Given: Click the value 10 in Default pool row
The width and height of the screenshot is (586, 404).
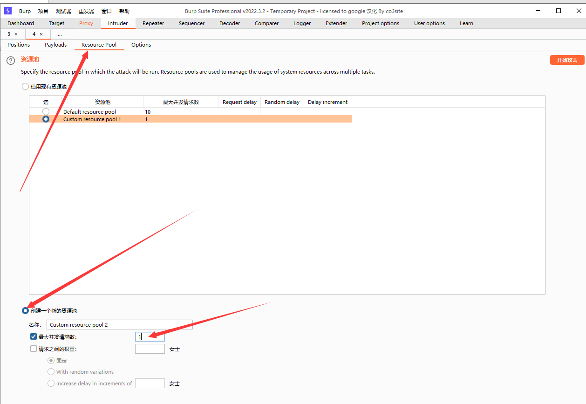Looking at the screenshot, I should 148,112.
